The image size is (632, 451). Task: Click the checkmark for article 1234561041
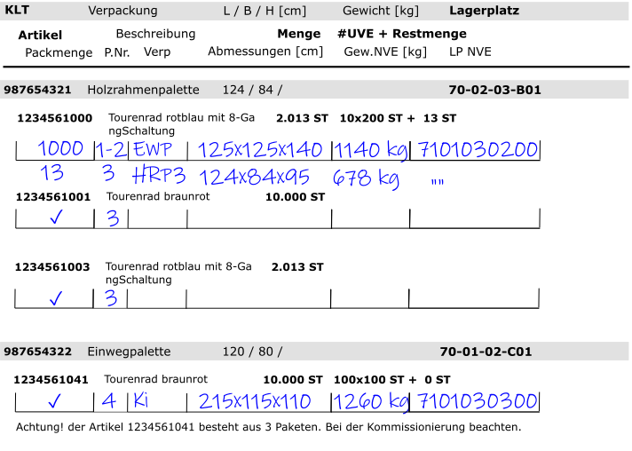pyautogui.click(x=55, y=402)
